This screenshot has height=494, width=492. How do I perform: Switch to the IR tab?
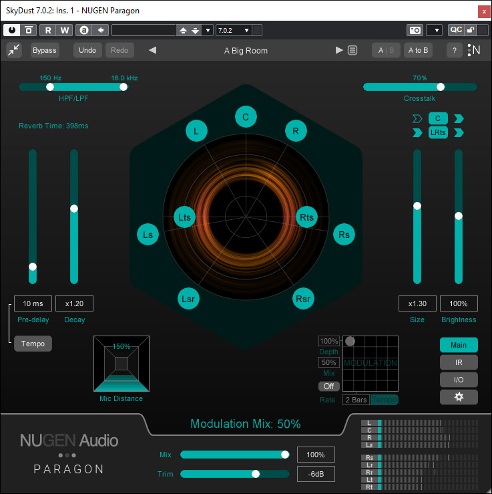[458, 362]
